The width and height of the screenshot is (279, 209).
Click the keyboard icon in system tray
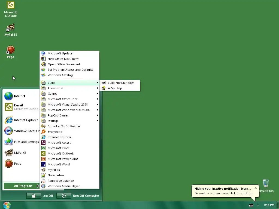tap(251, 205)
